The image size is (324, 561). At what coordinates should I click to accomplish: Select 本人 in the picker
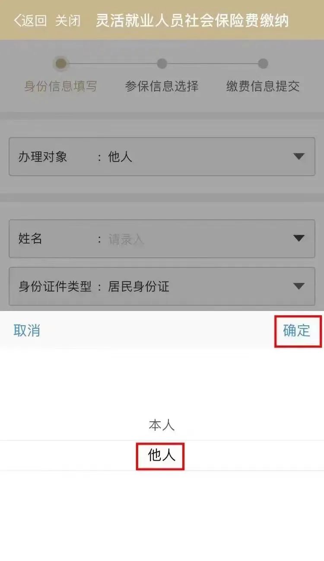coord(162,425)
